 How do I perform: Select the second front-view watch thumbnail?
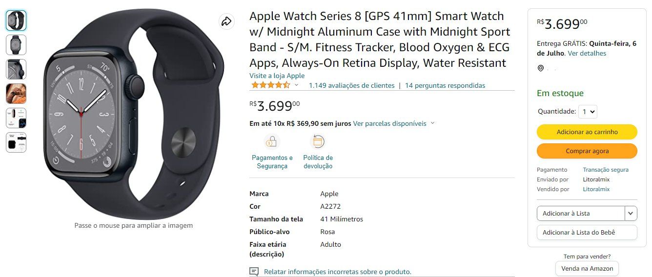(x=16, y=45)
